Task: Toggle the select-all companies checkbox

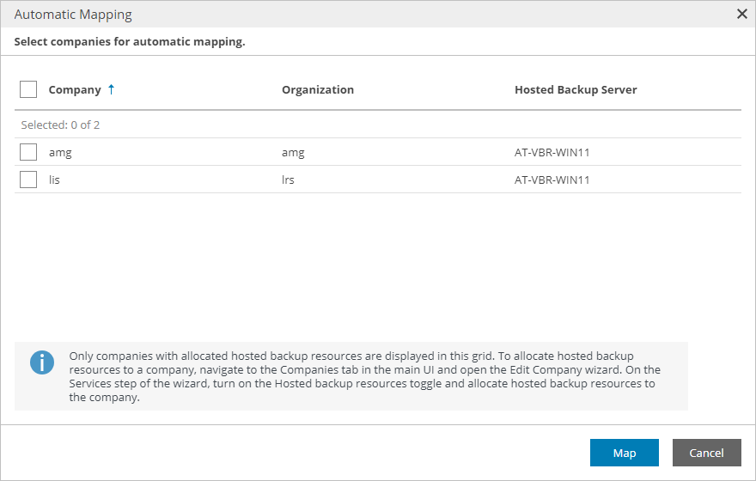Action: pos(28,89)
